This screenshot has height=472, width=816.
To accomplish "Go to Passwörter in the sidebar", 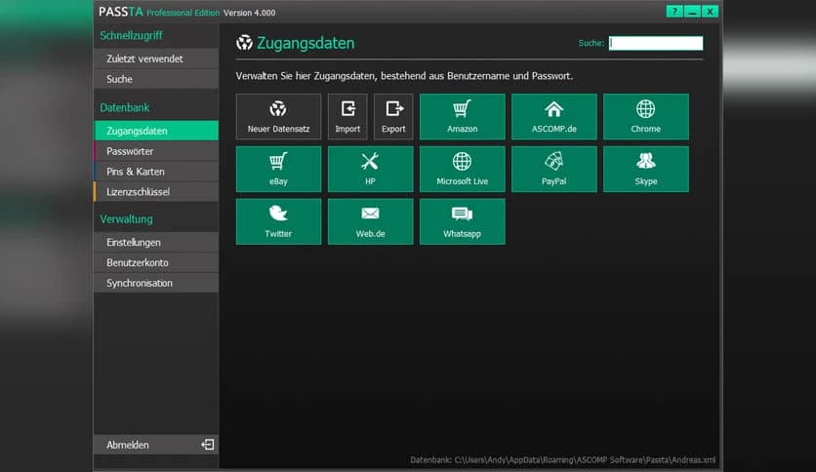I will (156, 151).
